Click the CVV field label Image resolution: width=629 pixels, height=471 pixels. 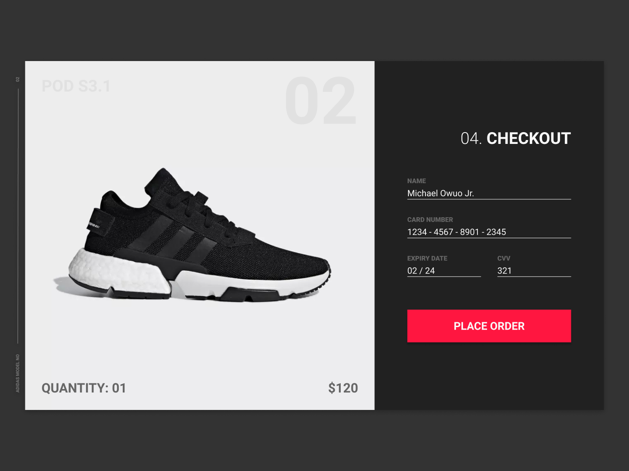coord(504,258)
